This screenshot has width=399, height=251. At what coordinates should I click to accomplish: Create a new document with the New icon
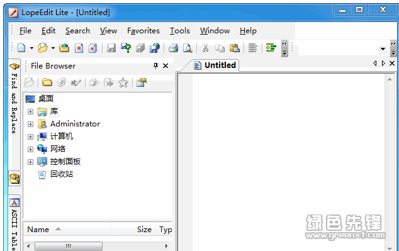click(21, 48)
